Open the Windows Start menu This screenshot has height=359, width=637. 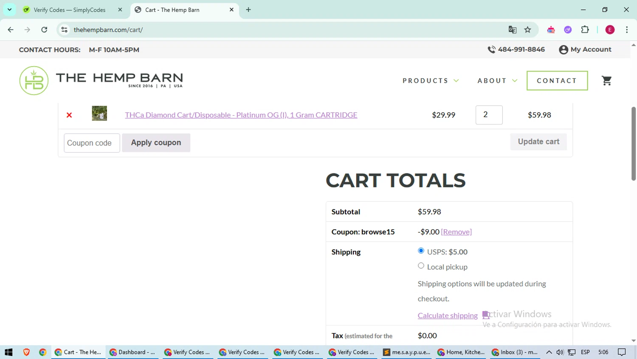[8, 352]
